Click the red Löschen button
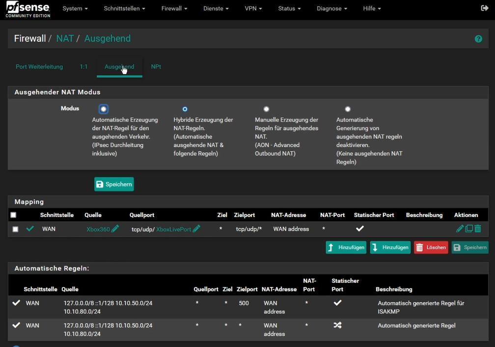 tap(431, 248)
